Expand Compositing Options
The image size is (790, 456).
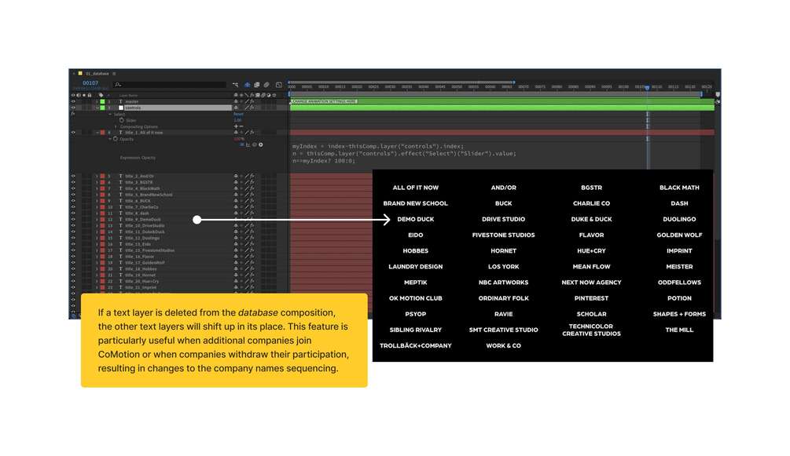116,127
